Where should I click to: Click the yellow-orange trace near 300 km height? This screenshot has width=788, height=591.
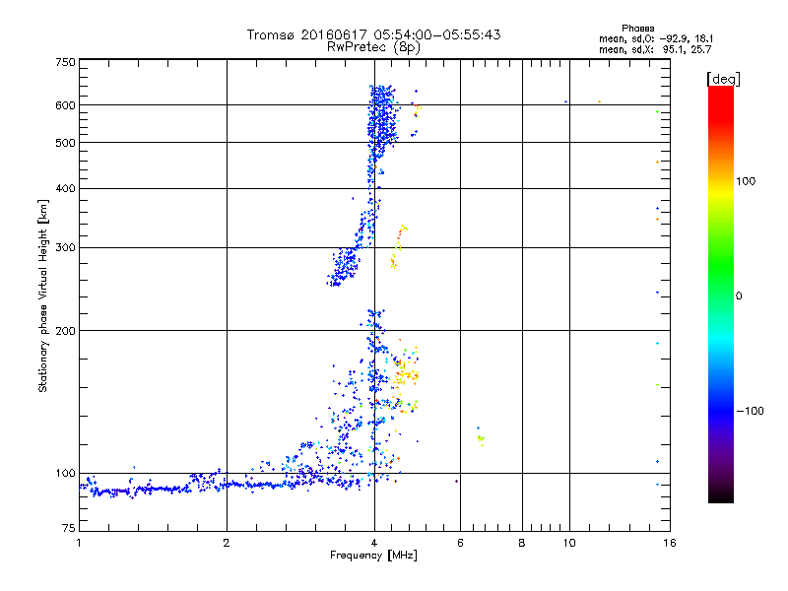(x=398, y=247)
